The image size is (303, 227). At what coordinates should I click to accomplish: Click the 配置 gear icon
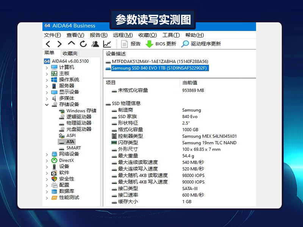click(x=54, y=185)
